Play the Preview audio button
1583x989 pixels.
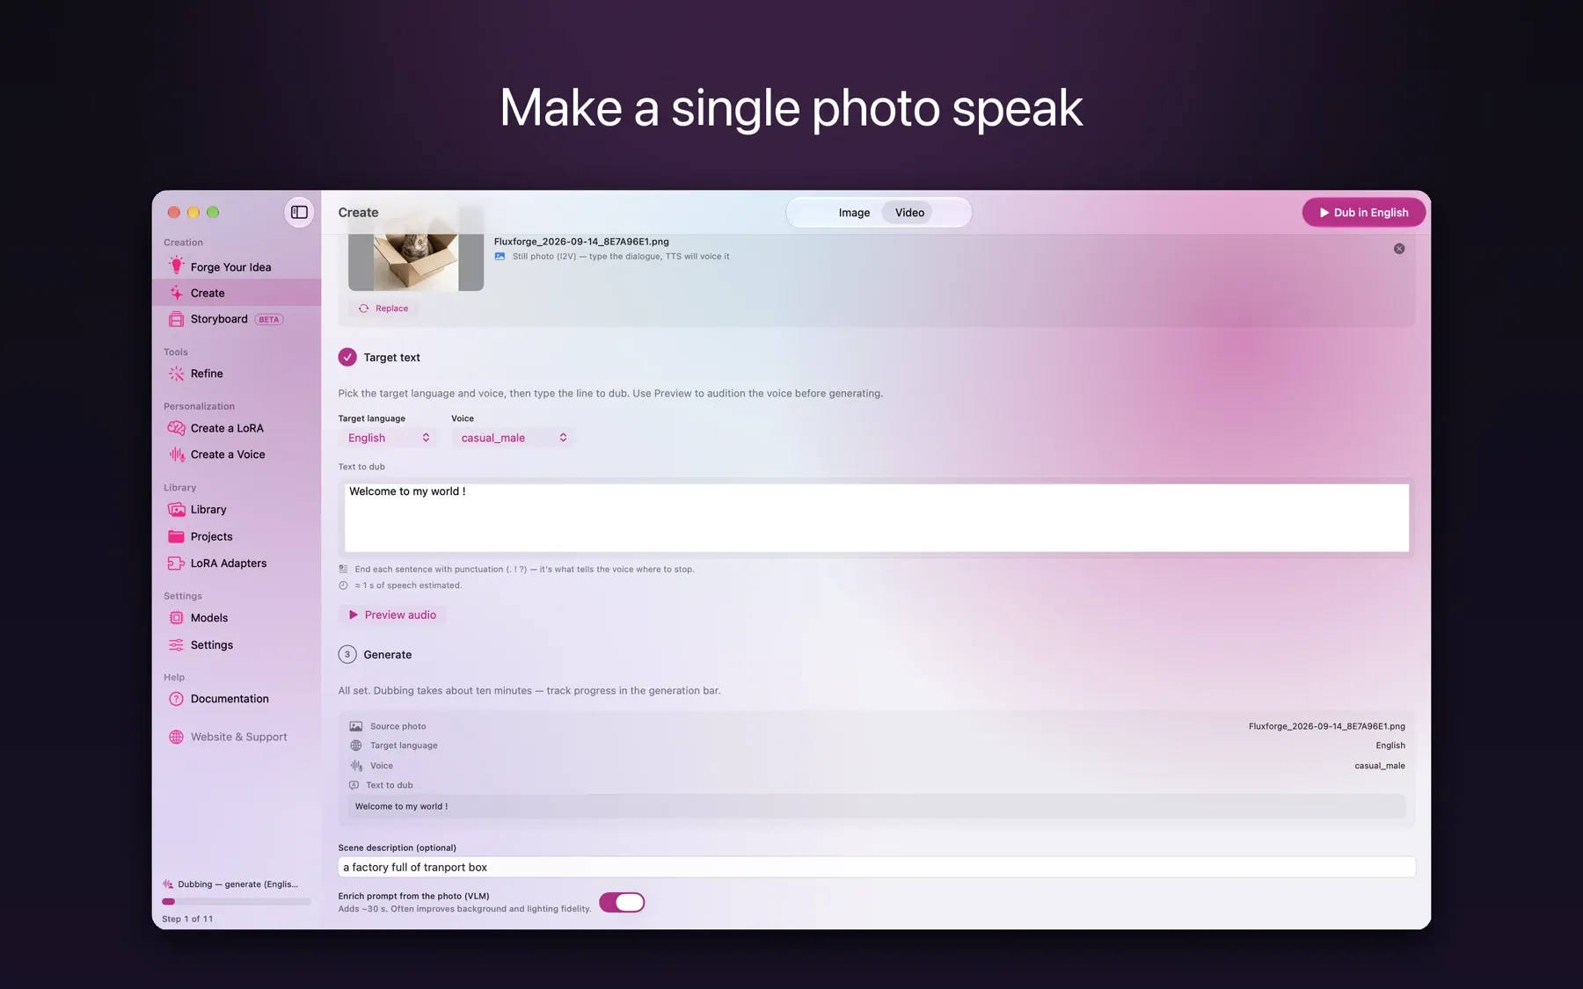click(x=392, y=614)
